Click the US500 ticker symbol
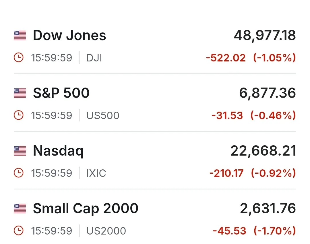Screen dimensions: 310x244 [x=103, y=115]
